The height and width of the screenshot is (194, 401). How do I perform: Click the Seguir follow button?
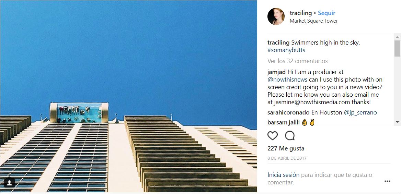pos(326,13)
